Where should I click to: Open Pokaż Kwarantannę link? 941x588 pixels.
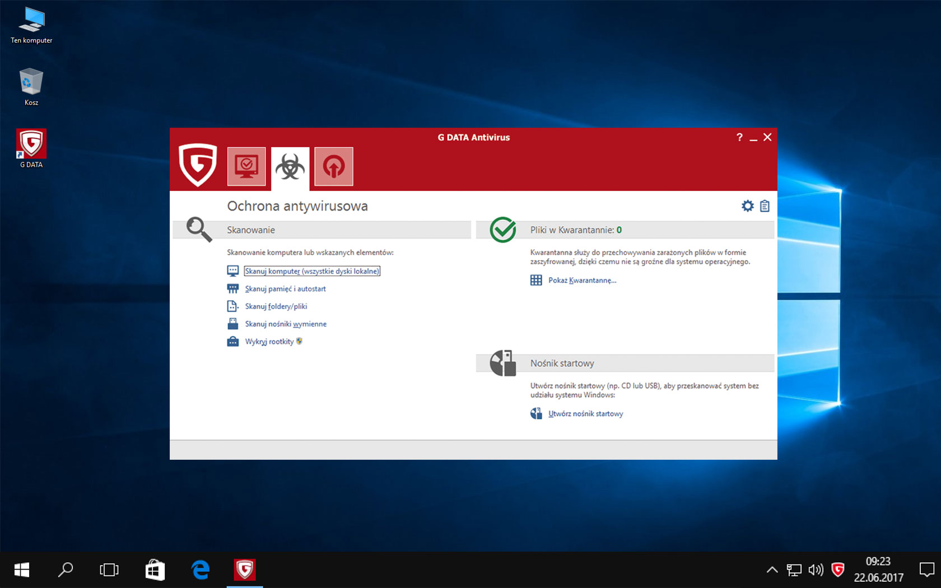[582, 281]
